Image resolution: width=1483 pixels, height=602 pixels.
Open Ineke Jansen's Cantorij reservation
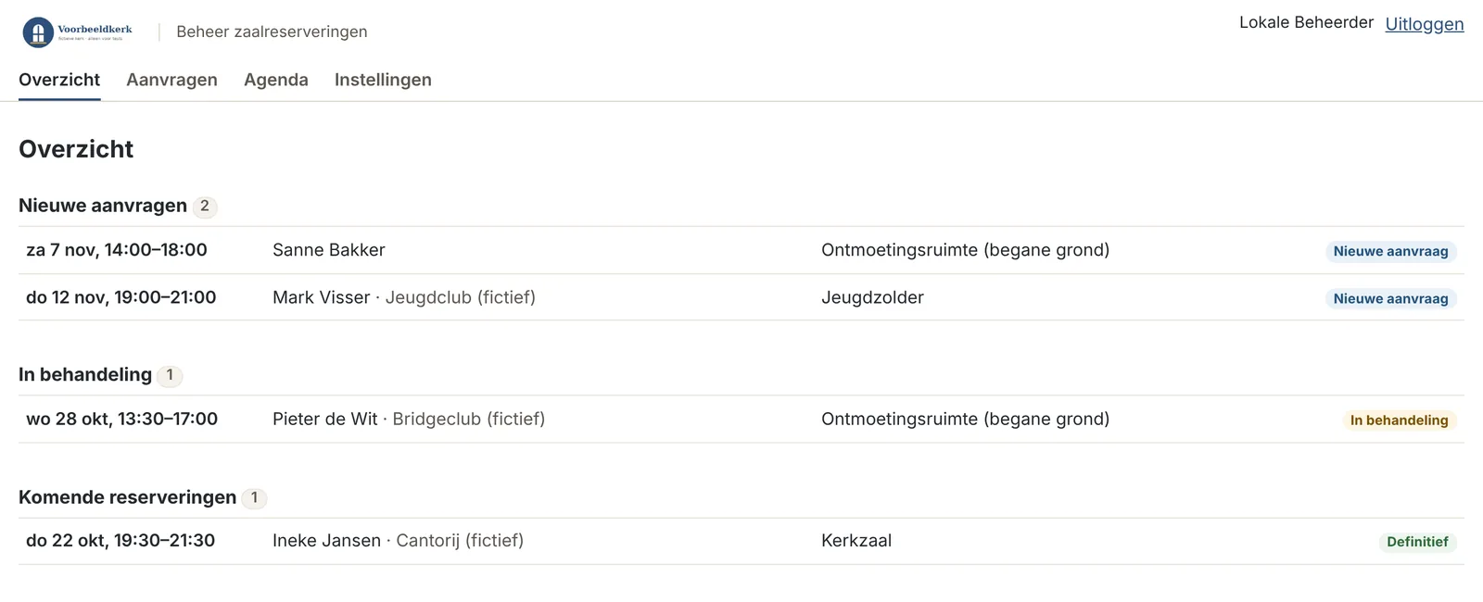pos(741,541)
